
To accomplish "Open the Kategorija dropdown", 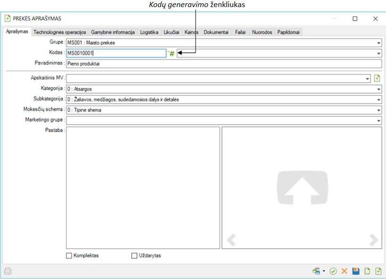I will coord(379,89).
